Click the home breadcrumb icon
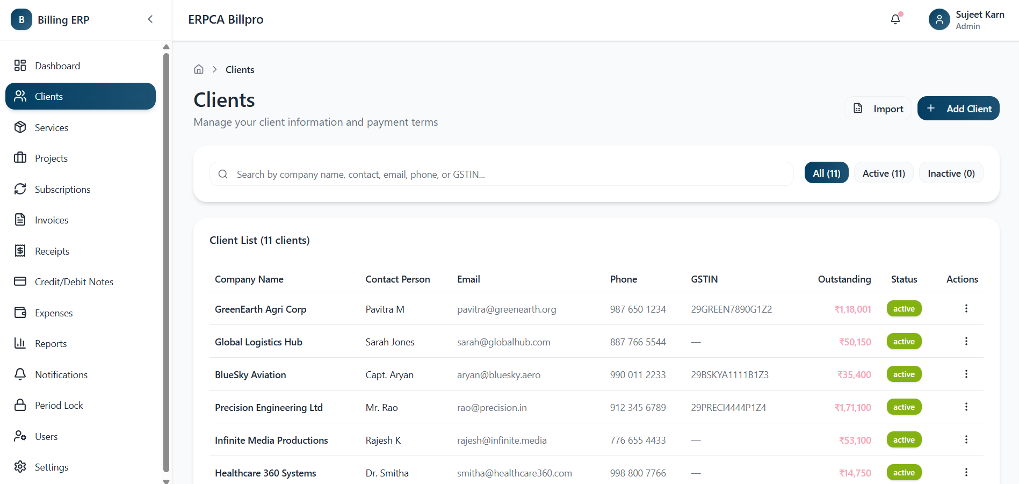Image resolution: width=1019 pixels, height=484 pixels. [199, 69]
